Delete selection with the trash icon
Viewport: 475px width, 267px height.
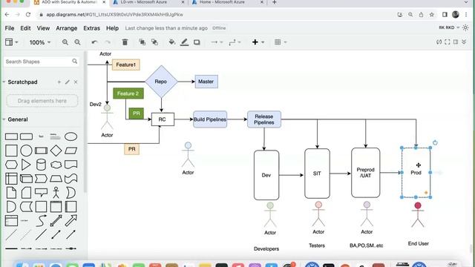pyautogui.click(x=125, y=42)
